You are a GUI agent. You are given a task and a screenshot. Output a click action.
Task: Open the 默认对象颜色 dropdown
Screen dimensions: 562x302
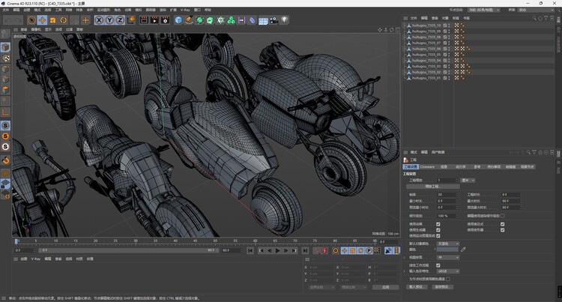click(x=447, y=244)
